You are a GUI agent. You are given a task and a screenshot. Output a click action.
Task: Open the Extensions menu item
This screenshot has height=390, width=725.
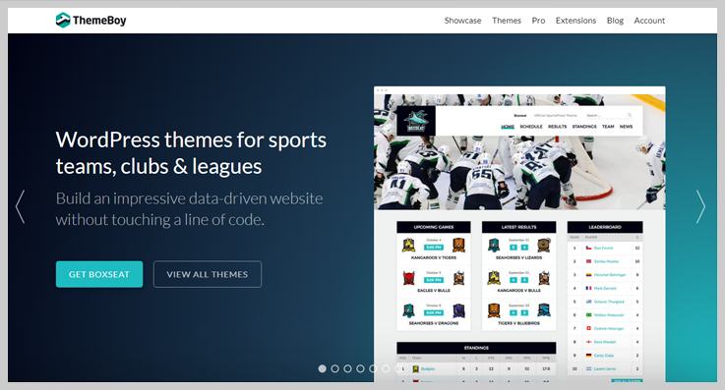[575, 21]
